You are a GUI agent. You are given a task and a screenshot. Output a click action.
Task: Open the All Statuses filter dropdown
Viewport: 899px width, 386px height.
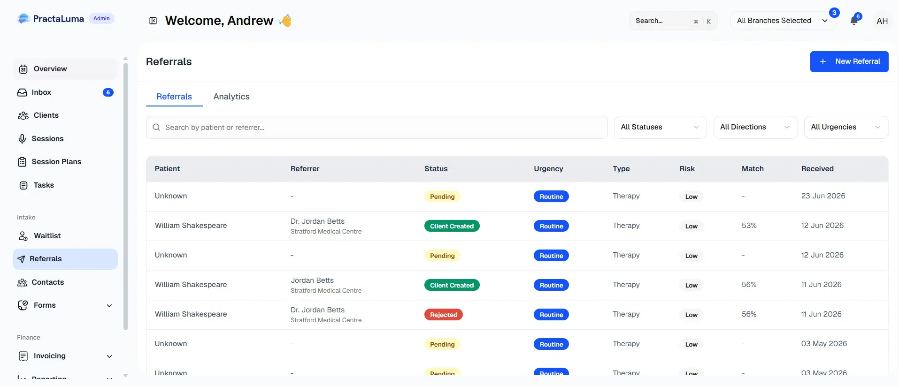click(660, 127)
